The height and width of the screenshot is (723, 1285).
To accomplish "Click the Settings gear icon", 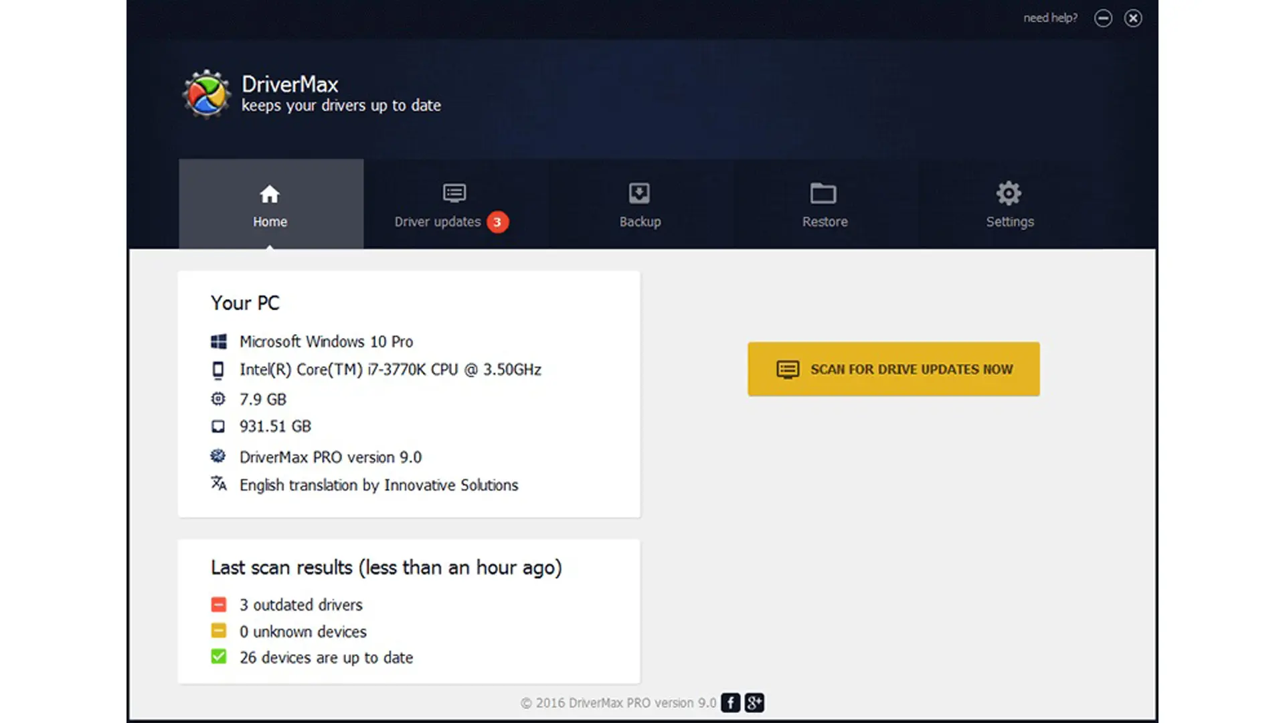I will (x=1009, y=193).
